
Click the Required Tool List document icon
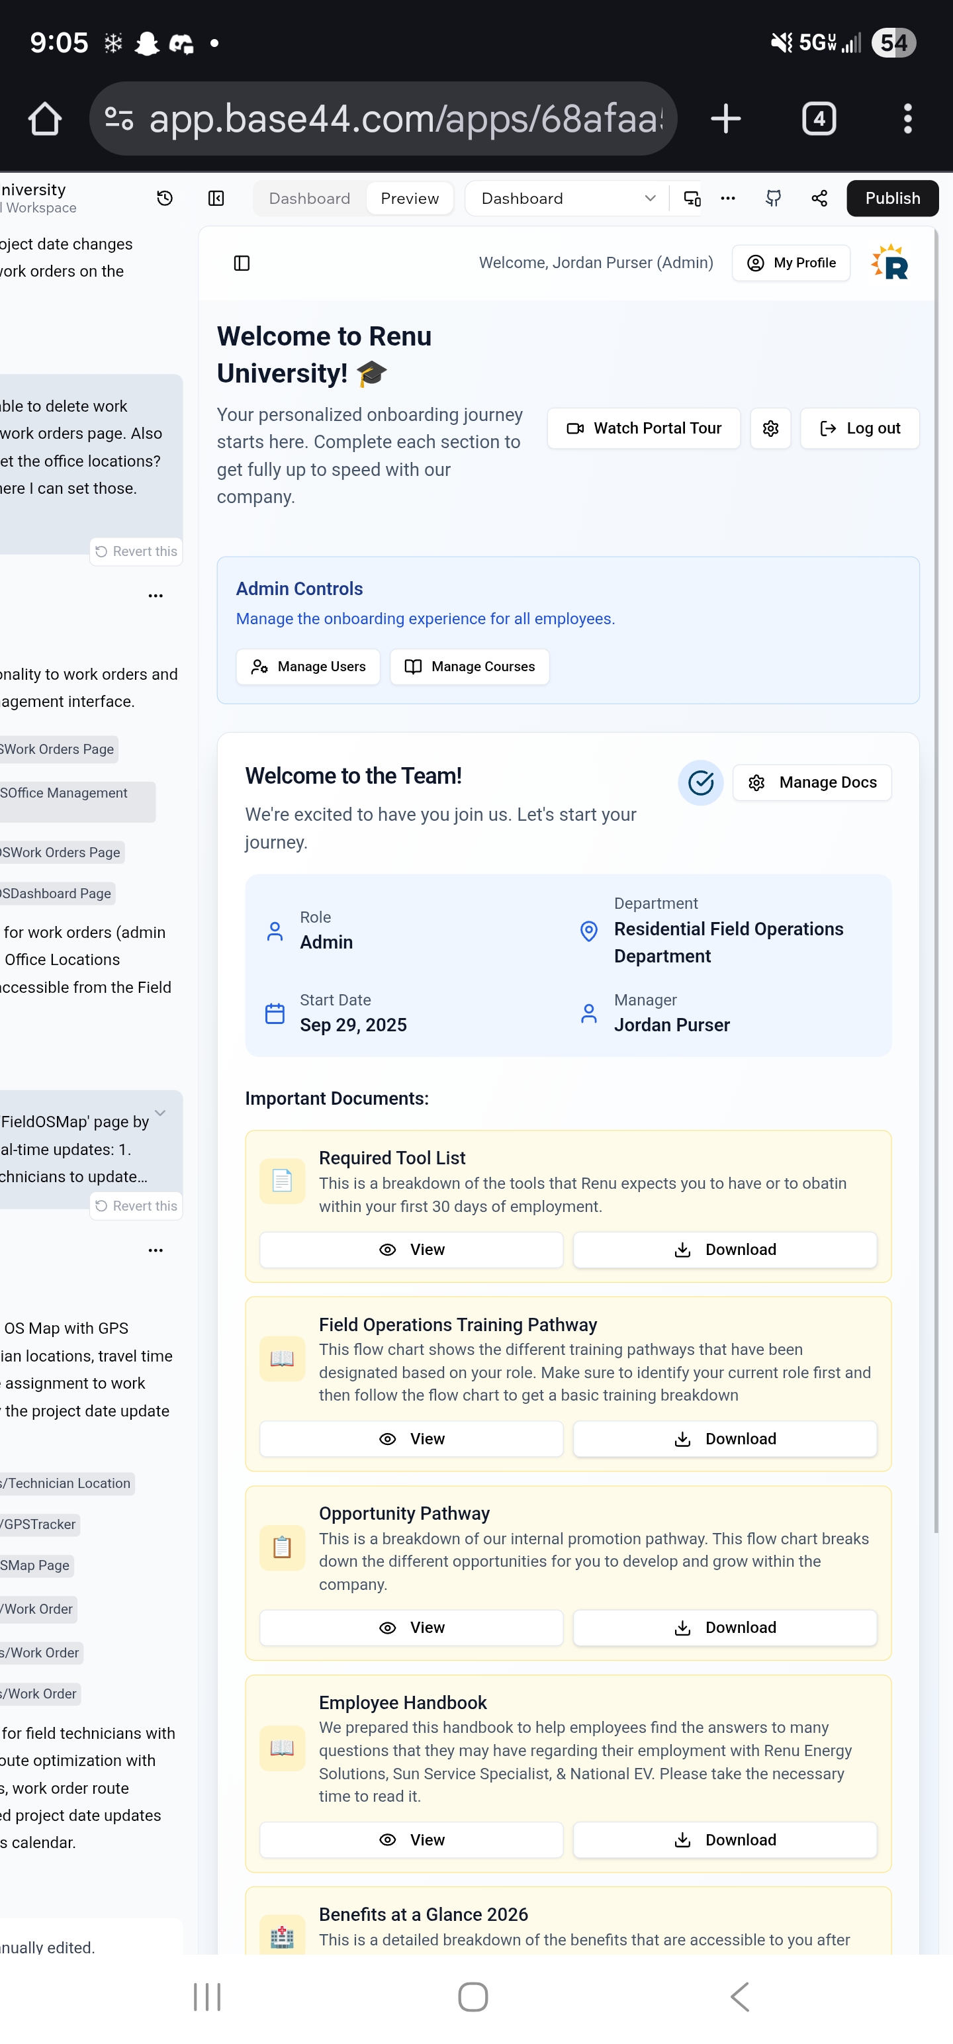pyautogui.click(x=283, y=1182)
